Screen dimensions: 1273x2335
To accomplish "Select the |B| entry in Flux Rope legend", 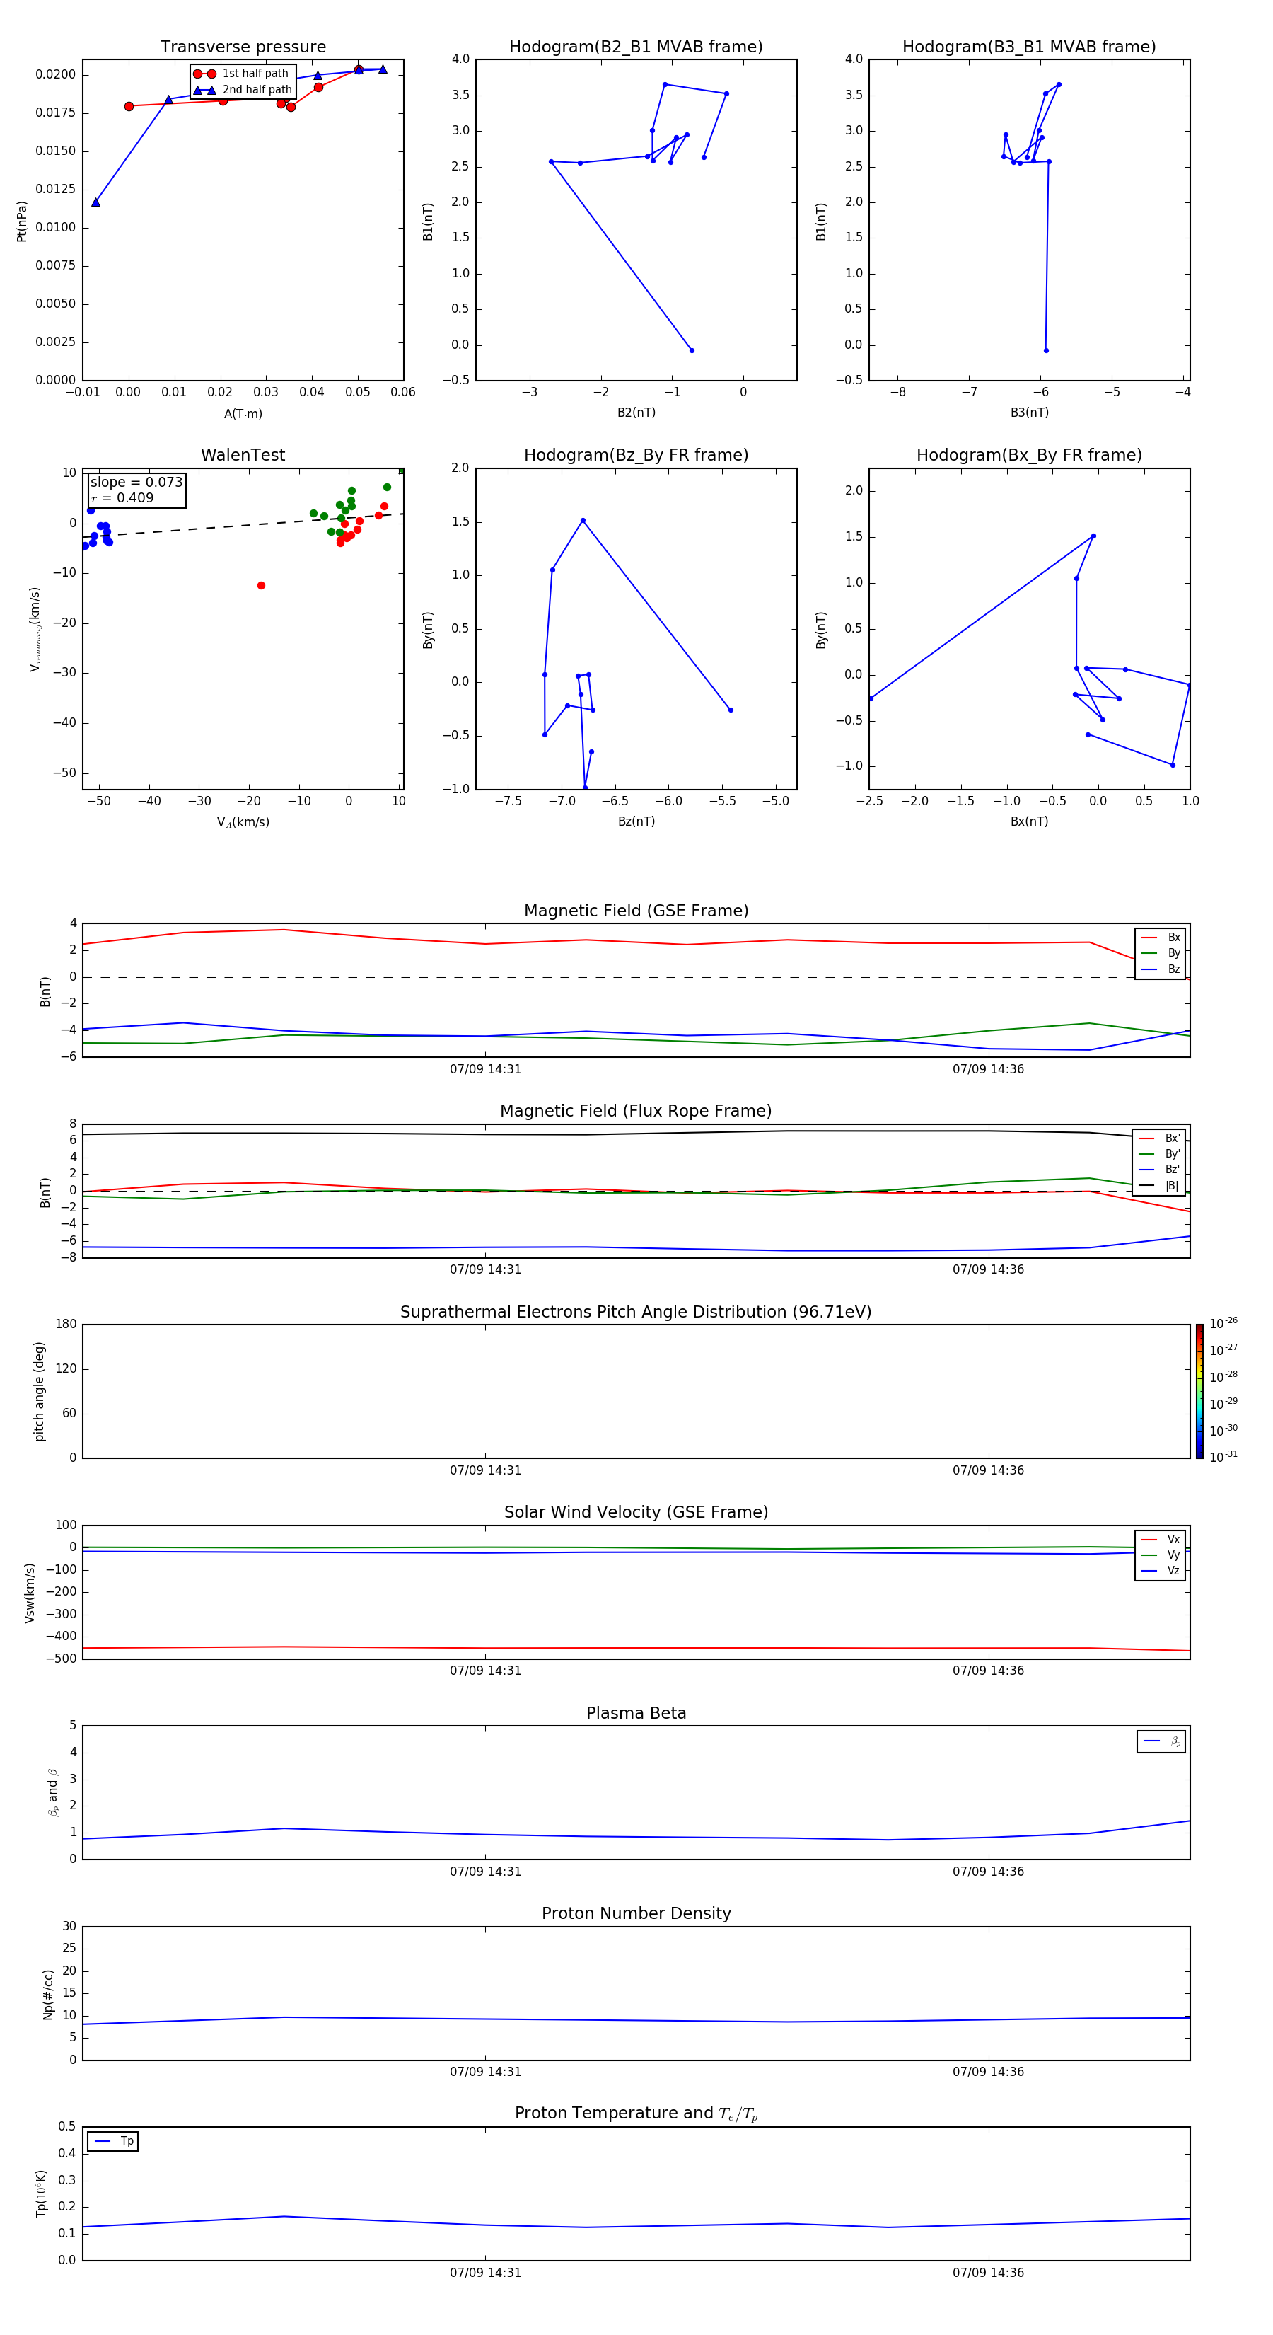I will point(1159,1186).
